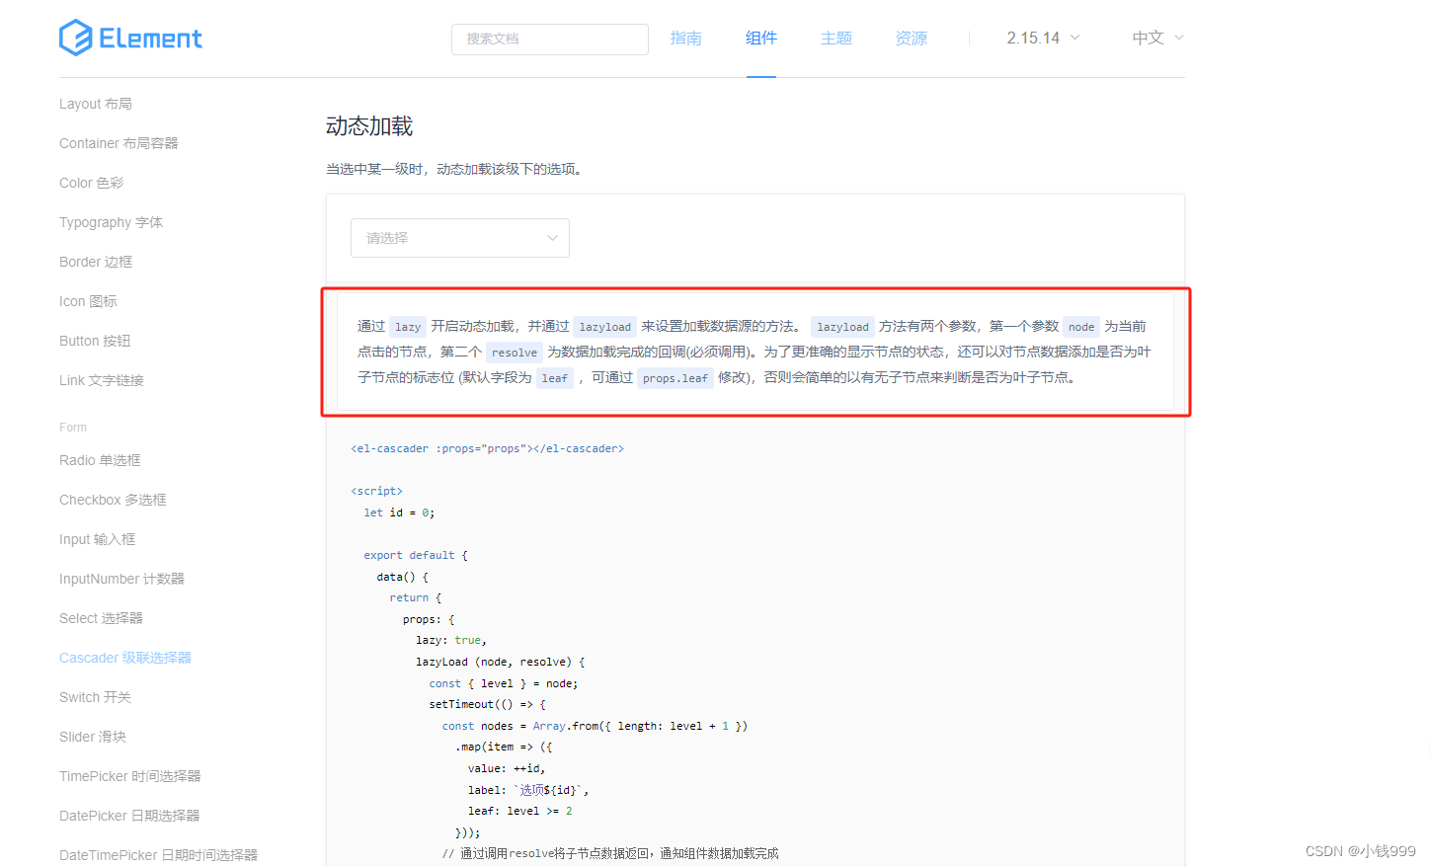
Task: Open the 指南 nav tab
Action: click(x=685, y=38)
